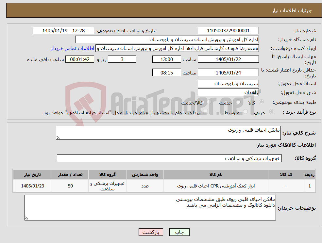Select the جزیی purchase type radio

tap(271, 112)
